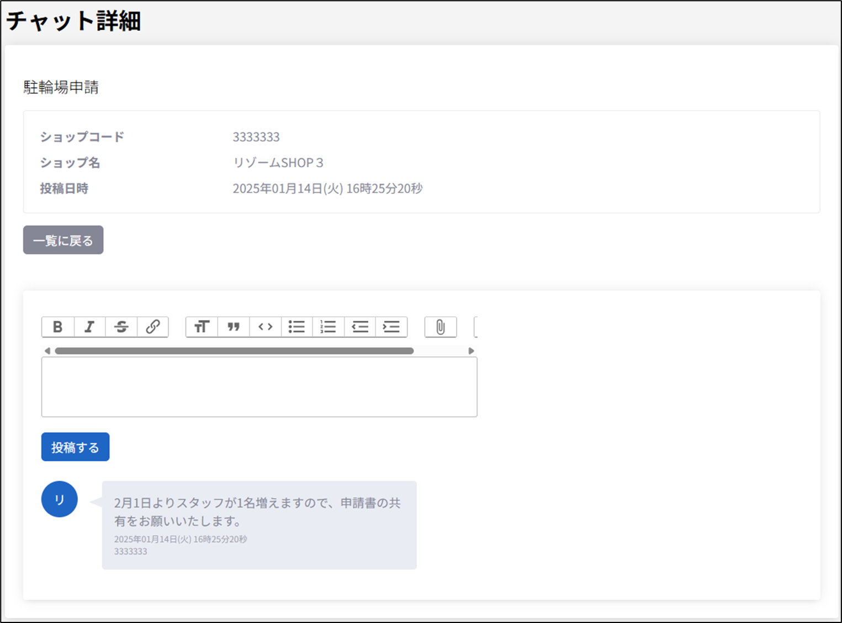Enable strikethrough text formatting
The image size is (842, 623).
click(121, 327)
